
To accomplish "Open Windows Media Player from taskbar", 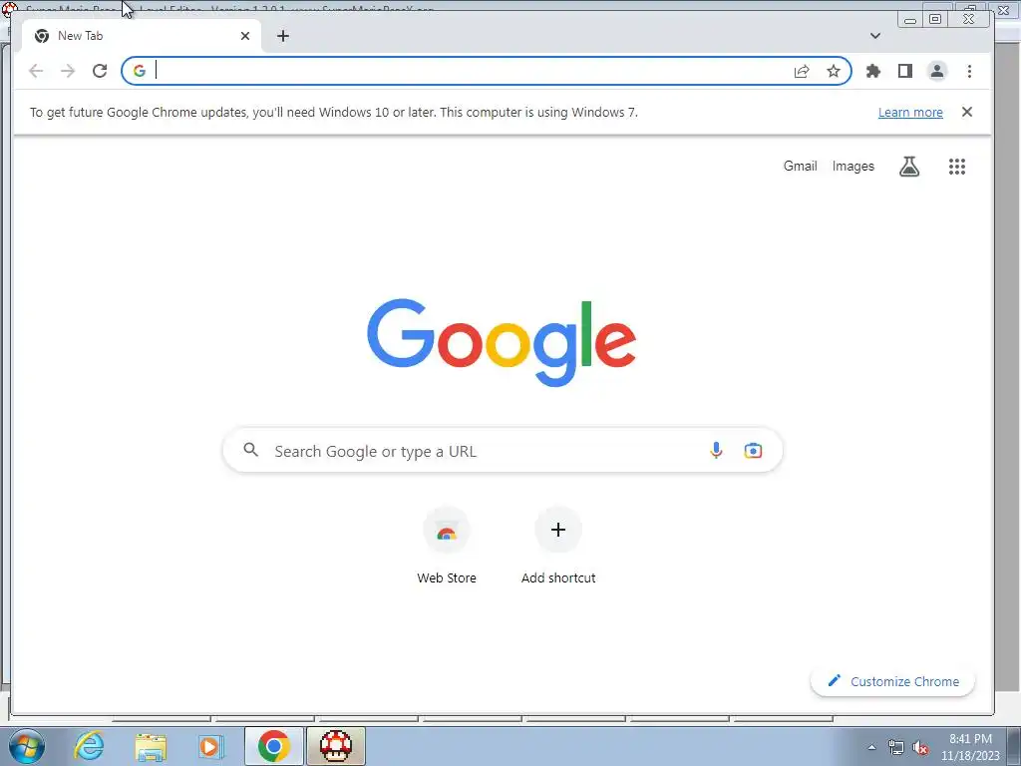I will [210, 746].
